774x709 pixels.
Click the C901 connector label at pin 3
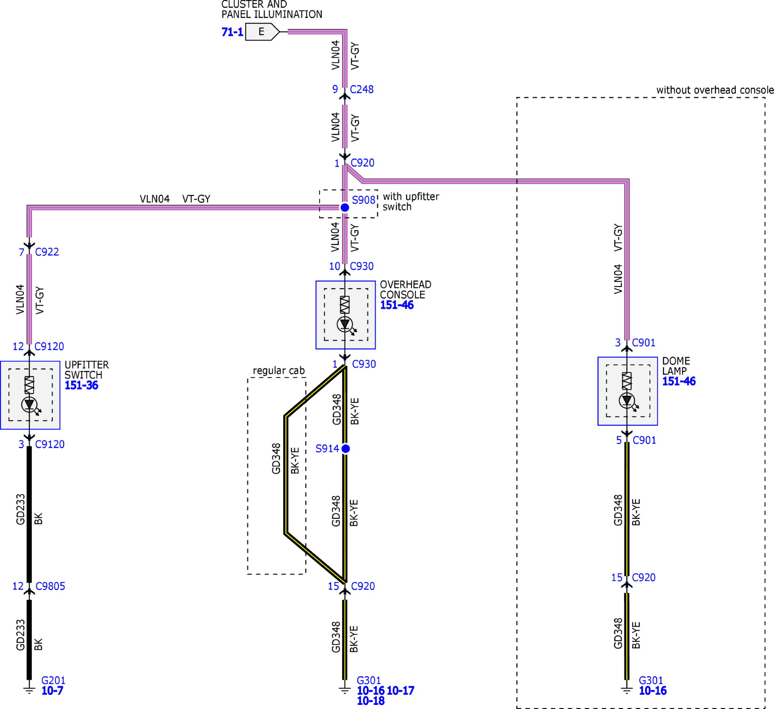pos(644,343)
